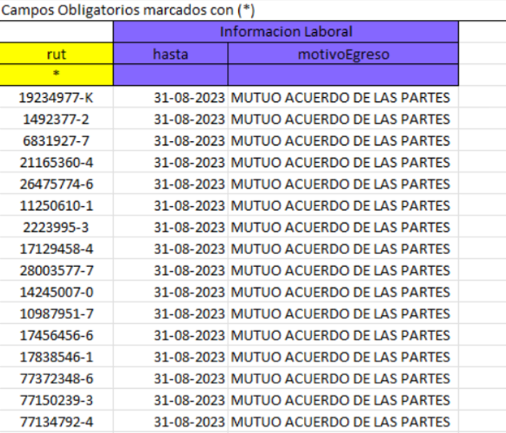Screen dimensions: 506x433
Task: Select motivoEgreso cell in row 17129458-4
Action: click(x=343, y=249)
